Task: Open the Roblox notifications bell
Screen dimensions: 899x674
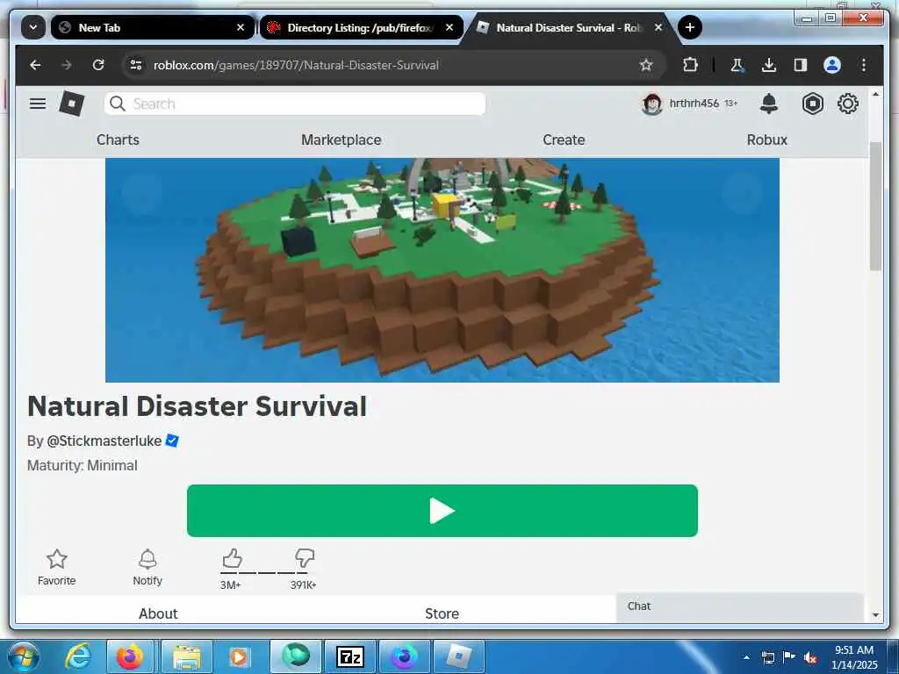Action: [769, 104]
